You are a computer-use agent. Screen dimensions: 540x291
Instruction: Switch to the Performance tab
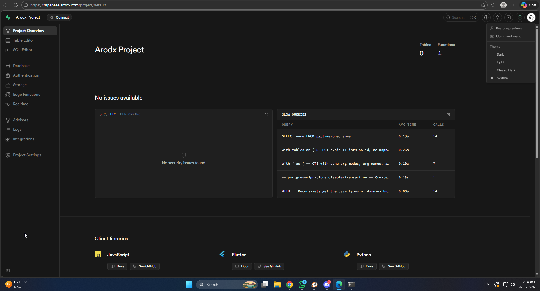pyautogui.click(x=131, y=114)
